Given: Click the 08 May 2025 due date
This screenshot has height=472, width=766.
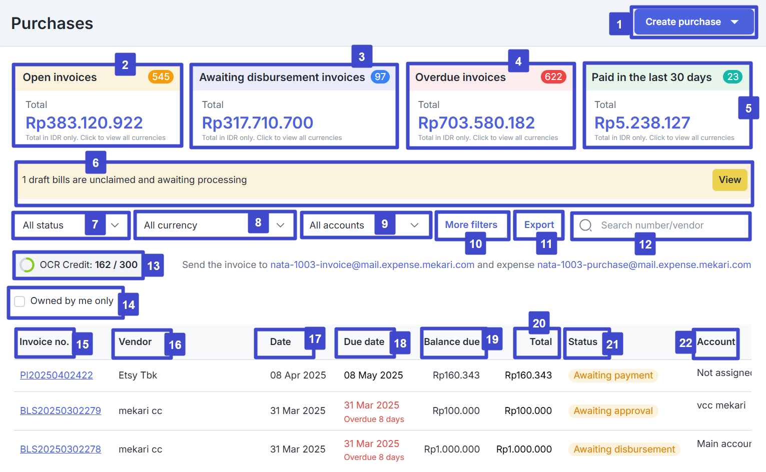Looking at the screenshot, I should [x=373, y=375].
